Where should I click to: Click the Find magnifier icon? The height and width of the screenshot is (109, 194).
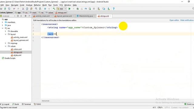click(36, 9)
